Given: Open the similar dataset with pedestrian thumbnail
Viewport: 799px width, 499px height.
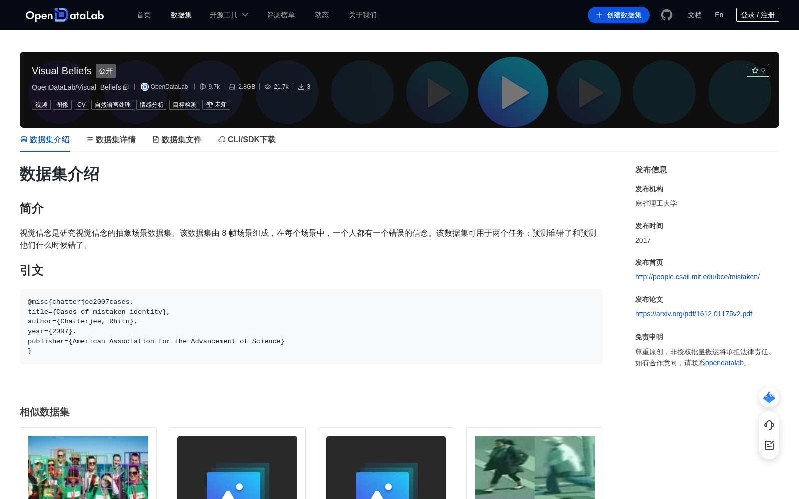Looking at the screenshot, I should tap(535, 467).
